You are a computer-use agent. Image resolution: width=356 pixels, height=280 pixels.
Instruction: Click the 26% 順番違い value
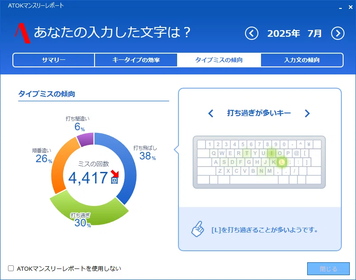coord(44,159)
